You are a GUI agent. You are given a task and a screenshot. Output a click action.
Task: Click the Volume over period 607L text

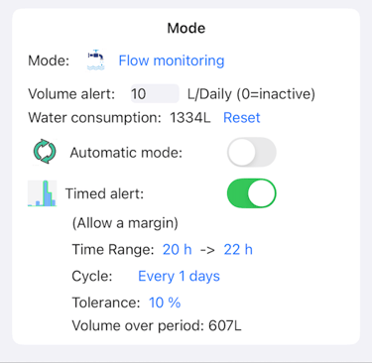point(157,325)
